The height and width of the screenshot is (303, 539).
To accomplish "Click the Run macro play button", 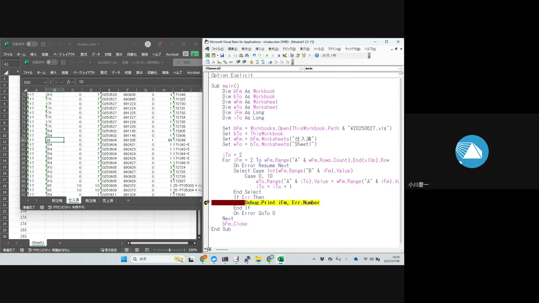I will coord(267,56).
